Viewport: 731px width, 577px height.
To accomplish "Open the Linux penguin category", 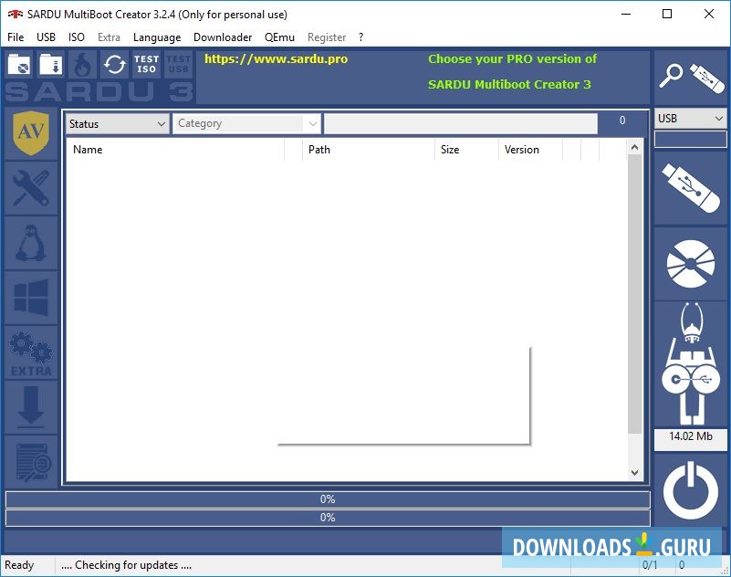I will coord(31,243).
